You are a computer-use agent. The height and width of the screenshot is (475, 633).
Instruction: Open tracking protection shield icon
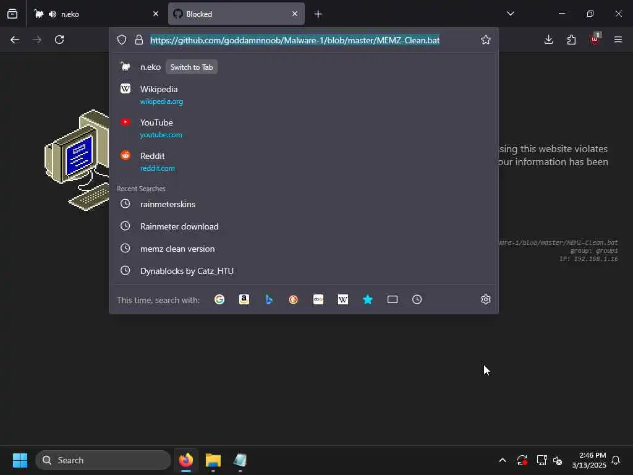click(x=122, y=40)
